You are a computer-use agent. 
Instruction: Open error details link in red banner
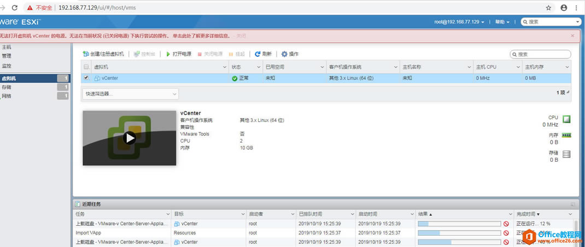pyautogui.click(x=201, y=36)
